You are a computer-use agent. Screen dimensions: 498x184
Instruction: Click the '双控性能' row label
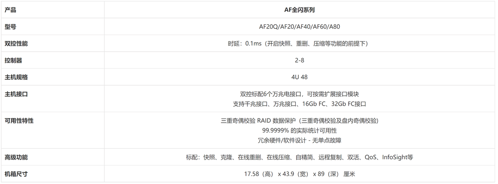pos(16,44)
